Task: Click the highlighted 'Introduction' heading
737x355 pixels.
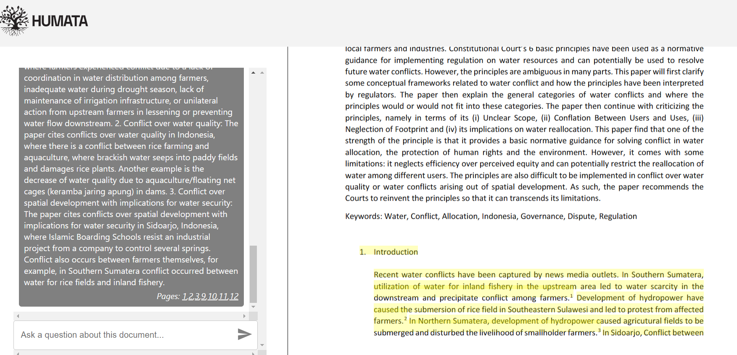Action: pyautogui.click(x=395, y=252)
